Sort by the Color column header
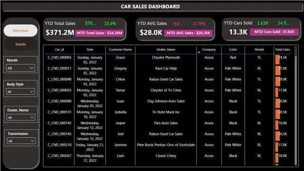The width and height of the screenshot is (304, 171). click(x=233, y=49)
